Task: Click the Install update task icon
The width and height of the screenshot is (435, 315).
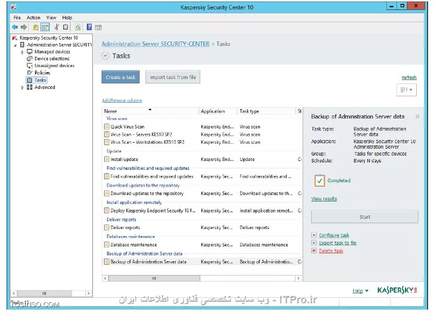Action: point(107,159)
